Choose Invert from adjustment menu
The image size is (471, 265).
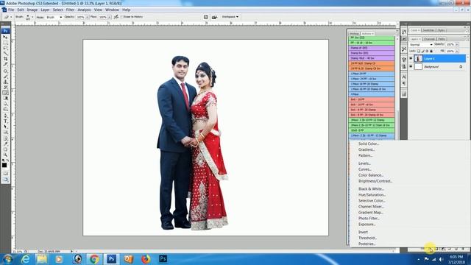click(x=363, y=233)
